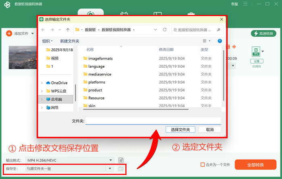Close the 选择输出文件夹 dialog
282x179 pixels.
[x=222, y=19]
